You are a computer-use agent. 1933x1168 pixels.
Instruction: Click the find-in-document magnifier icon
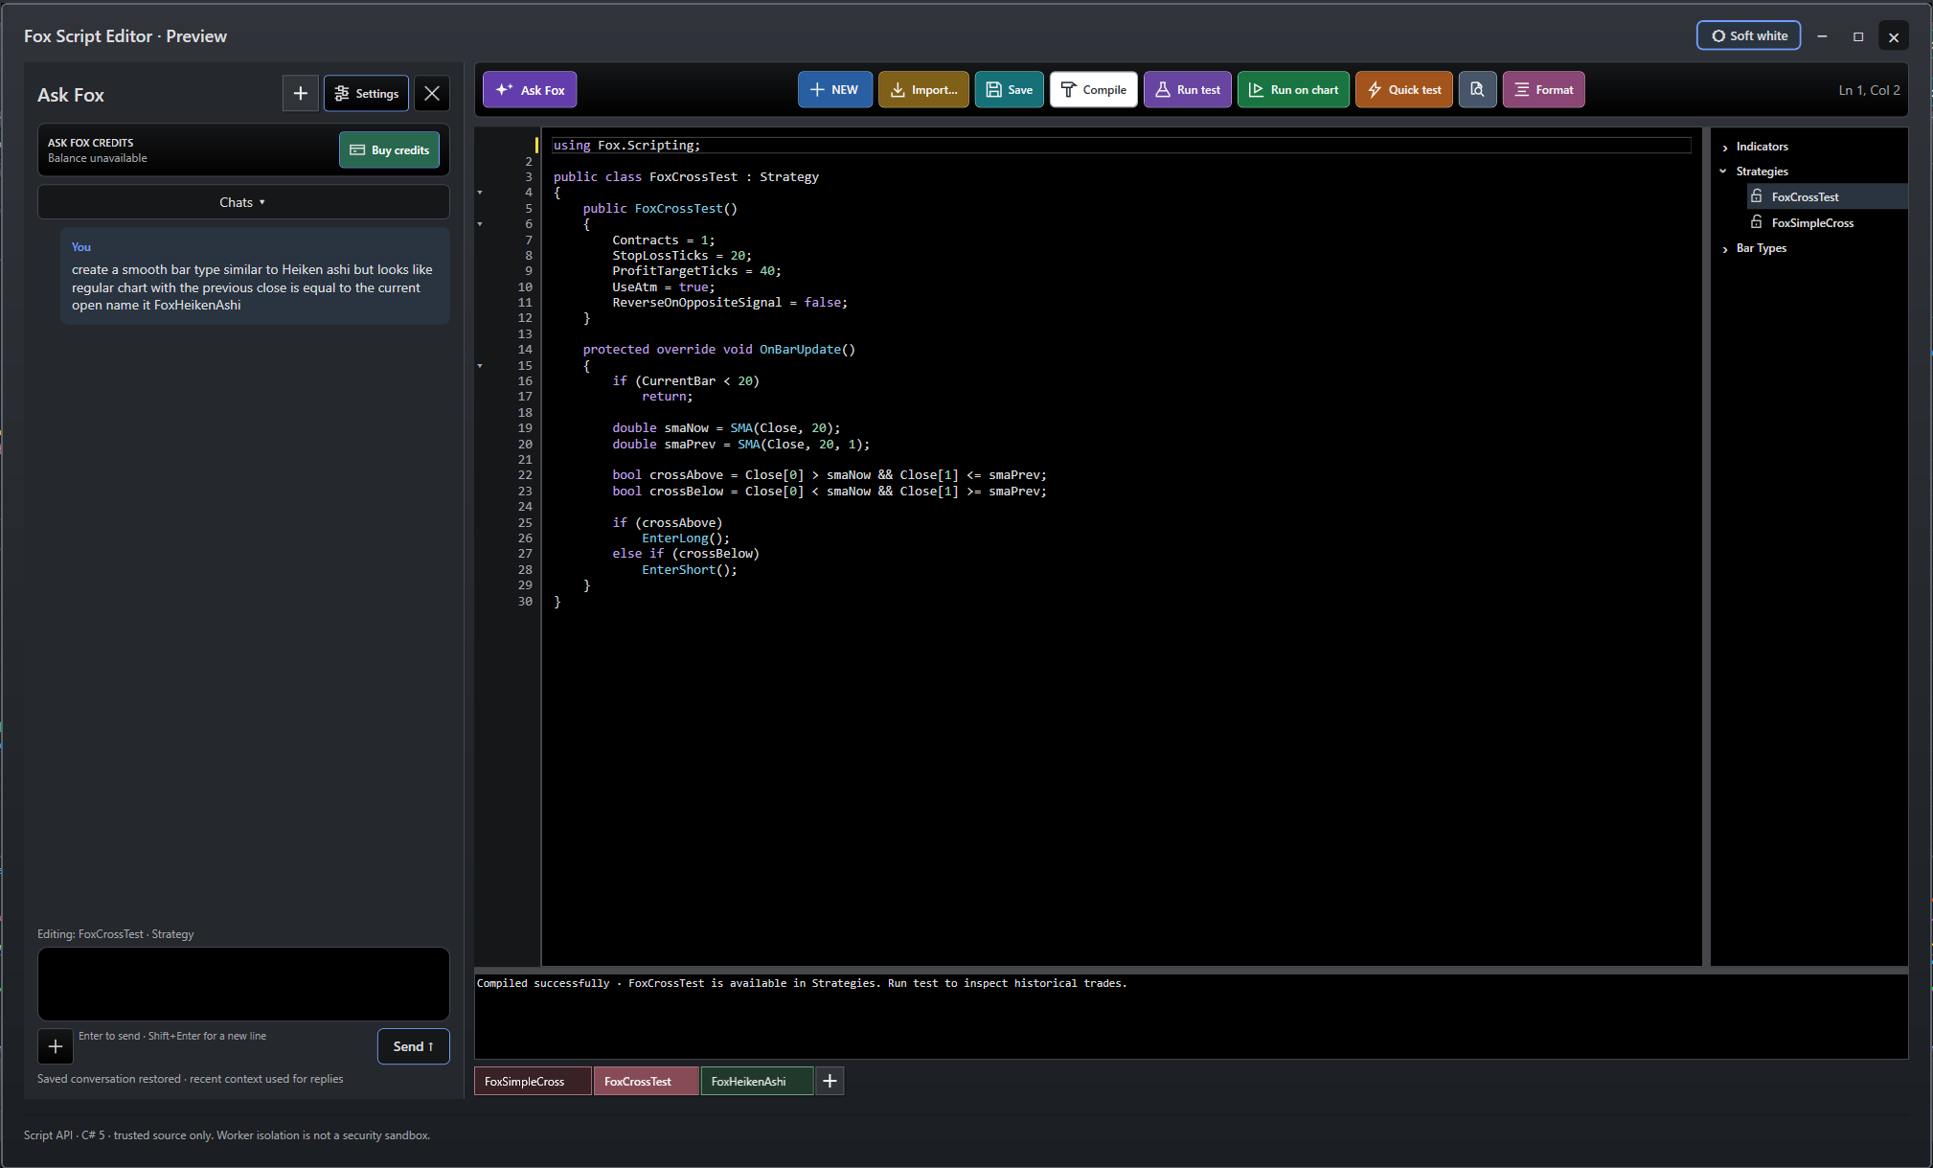point(1477,90)
